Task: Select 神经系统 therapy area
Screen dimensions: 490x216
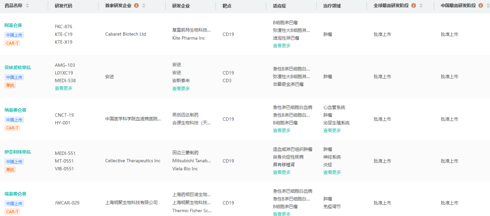Action: coord(332,157)
